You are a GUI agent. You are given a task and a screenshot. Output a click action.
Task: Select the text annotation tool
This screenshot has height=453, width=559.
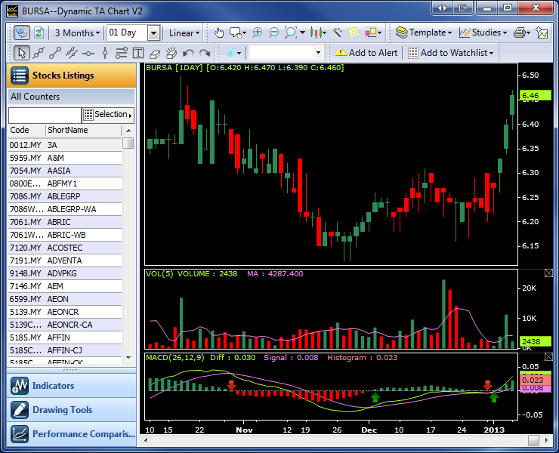pyautogui.click(x=138, y=53)
